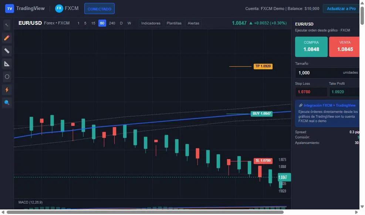Open the Plantillas menu
The image size is (365, 215).
pos(174,23)
